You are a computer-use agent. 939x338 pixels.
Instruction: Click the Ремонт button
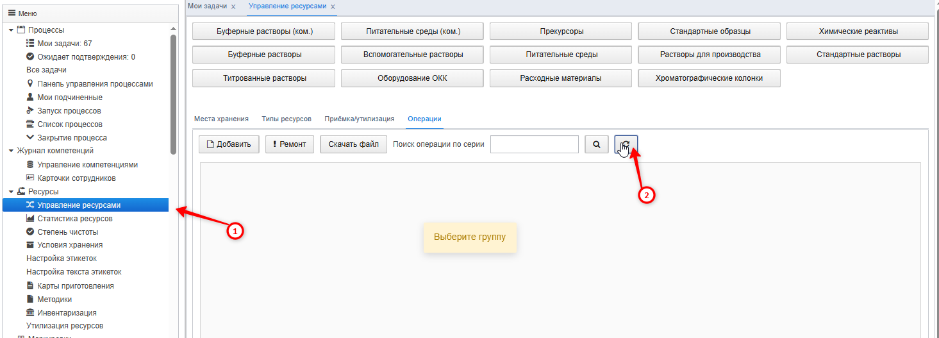[290, 144]
